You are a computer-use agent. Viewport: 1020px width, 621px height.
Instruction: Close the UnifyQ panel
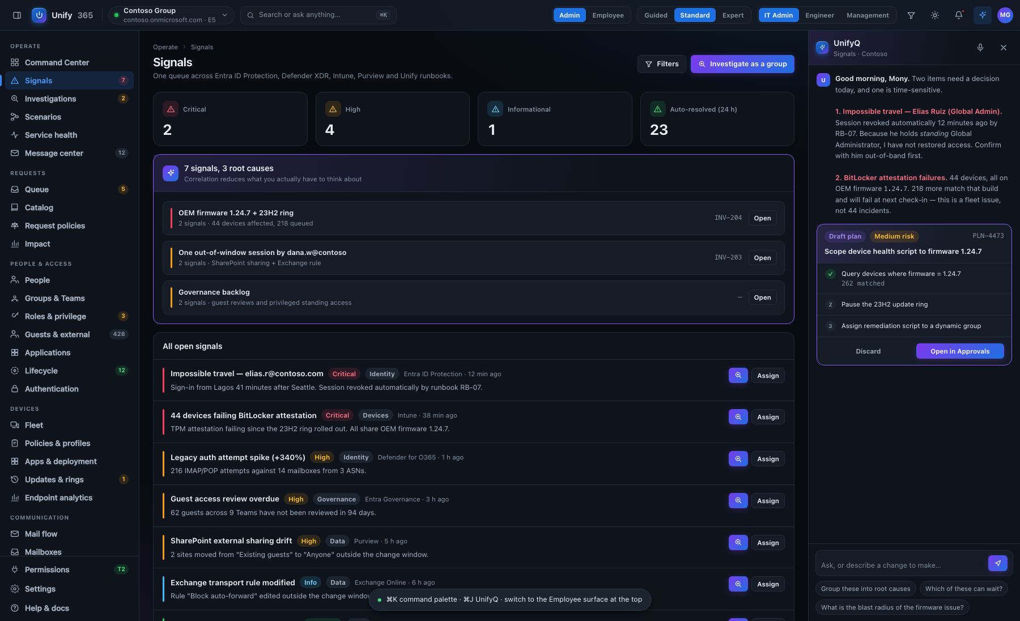(1004, 48)
